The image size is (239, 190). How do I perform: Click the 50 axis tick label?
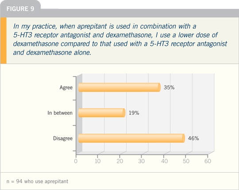click(x=186, y=161)
